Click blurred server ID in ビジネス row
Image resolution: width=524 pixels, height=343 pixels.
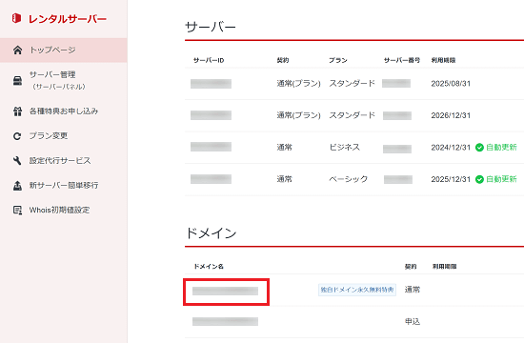coord(211,147)
